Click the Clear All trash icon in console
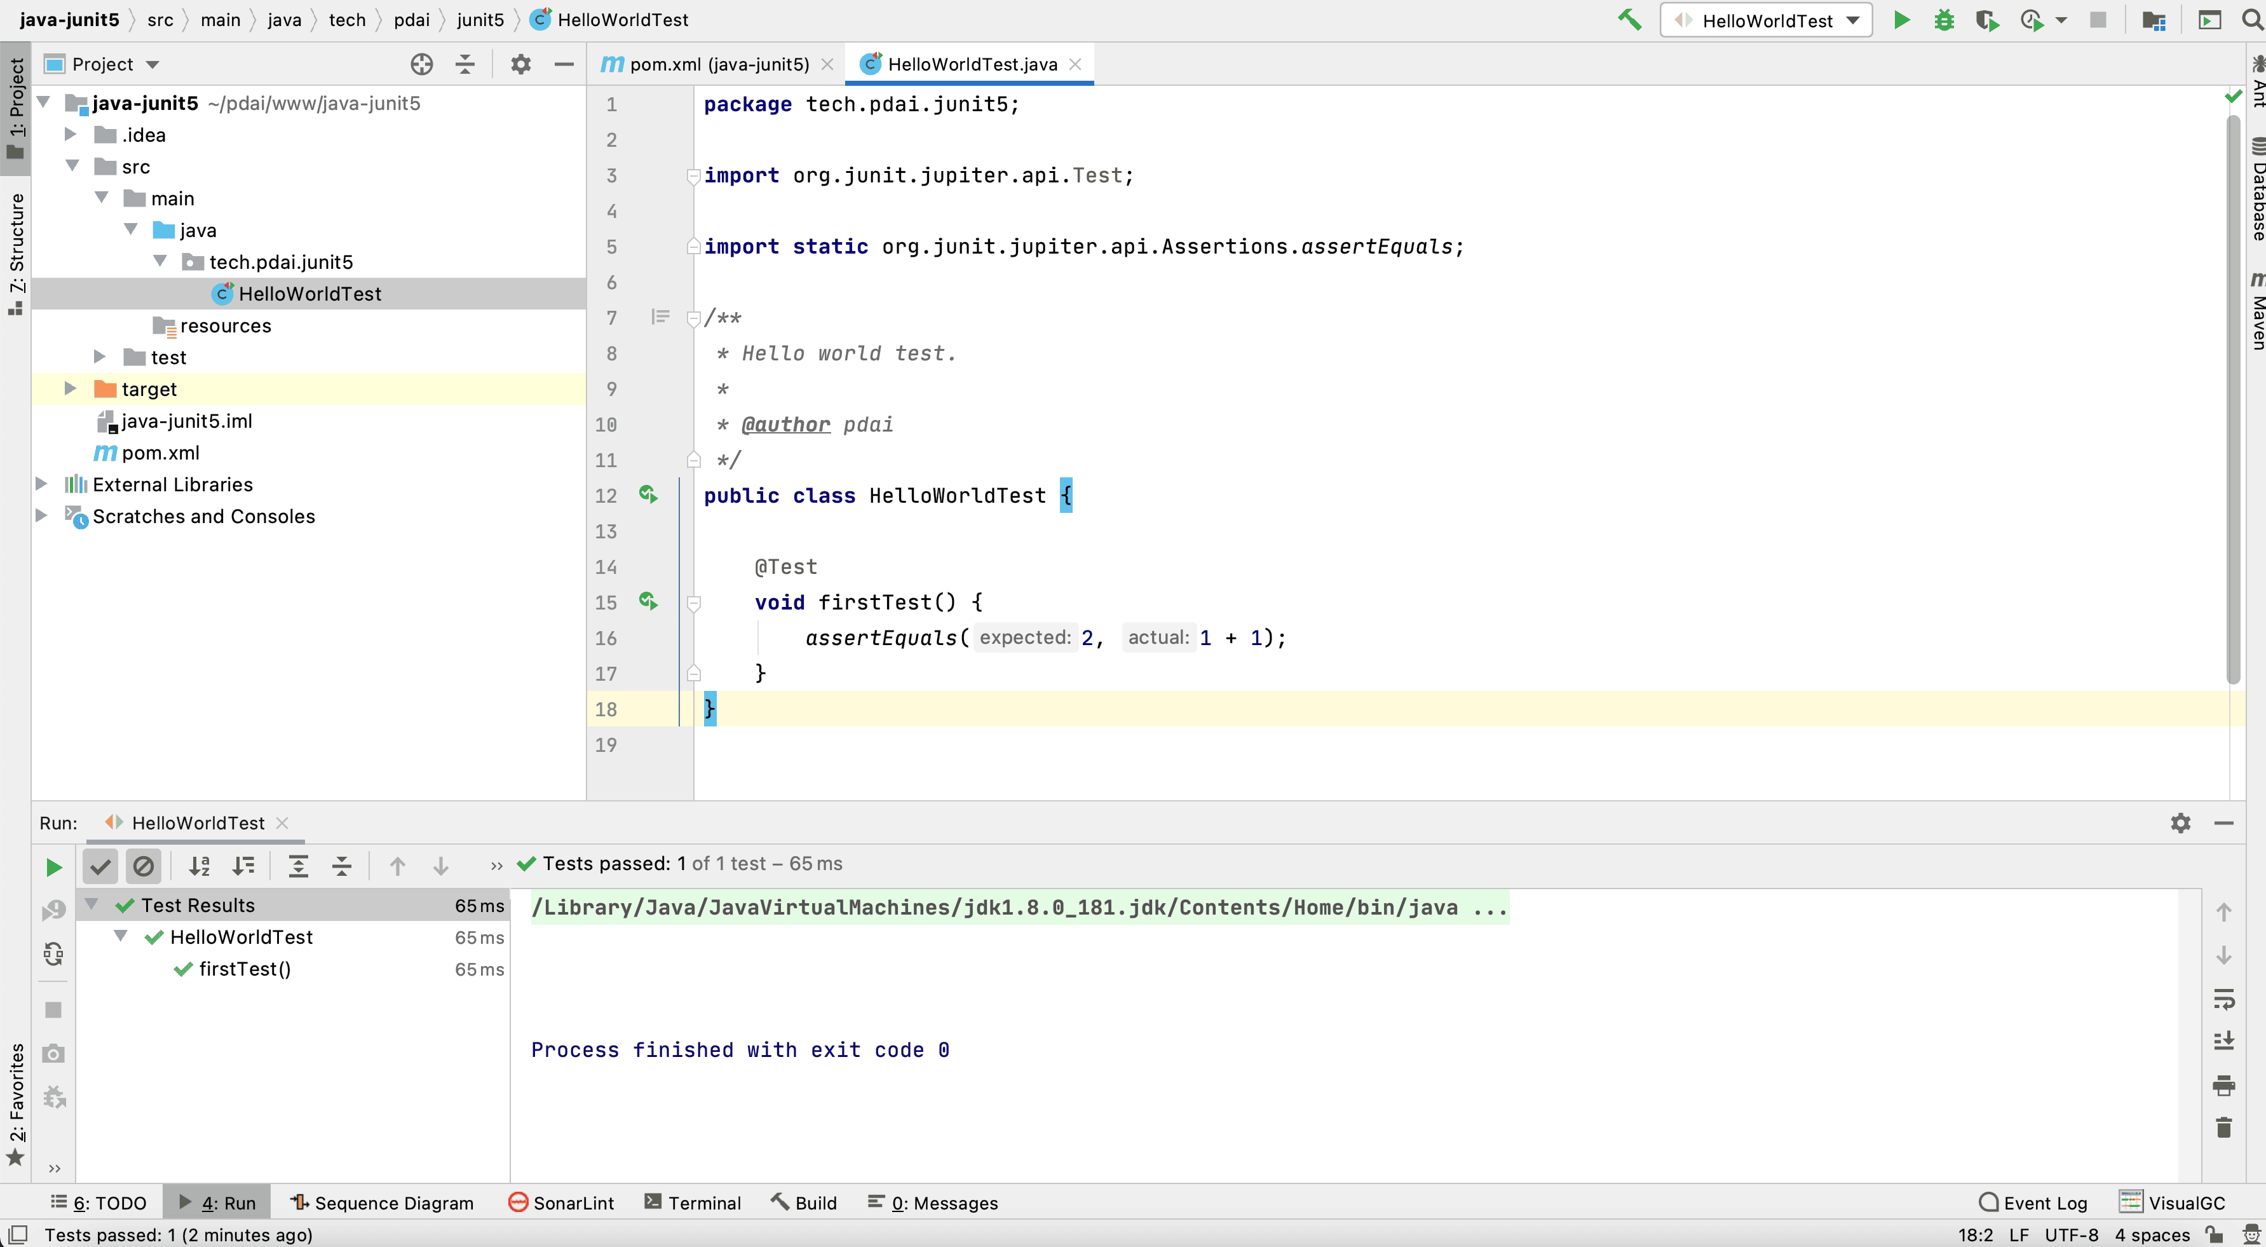Screen dimensions: 2266x1247 click(x=2224, y=1128)
